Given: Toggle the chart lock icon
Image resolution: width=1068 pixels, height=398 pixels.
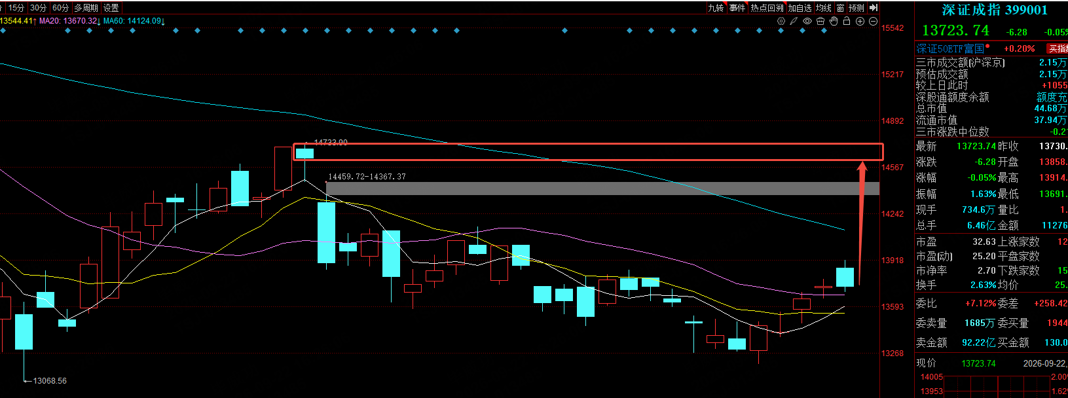Looking at the screenshot, I should tap(847, 21).
